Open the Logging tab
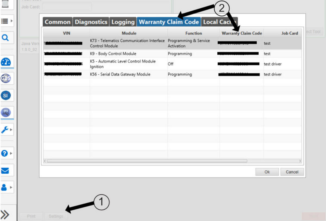The height and width of the screenshot is (221, 326). [x=123, y=22]
